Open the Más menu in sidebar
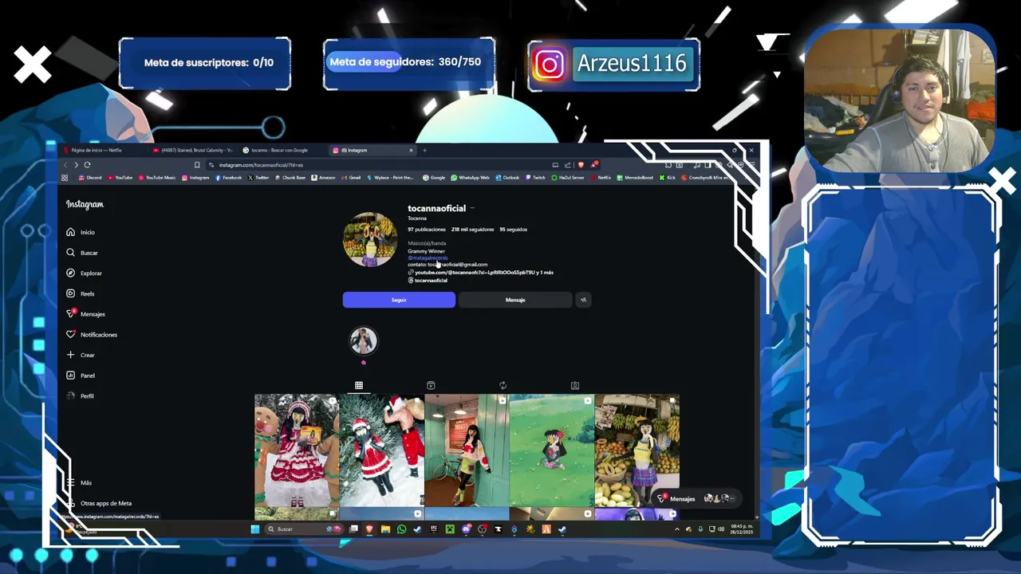 [x=79, y=483]
